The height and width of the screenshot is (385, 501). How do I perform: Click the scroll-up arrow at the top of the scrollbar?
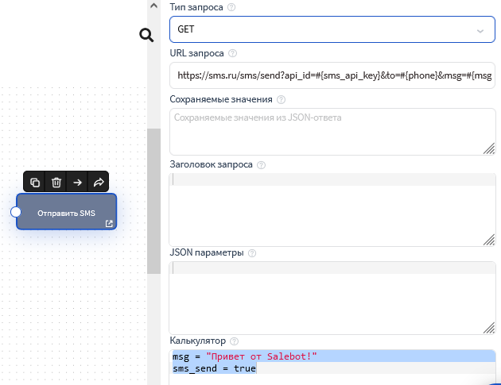point(153,6)
